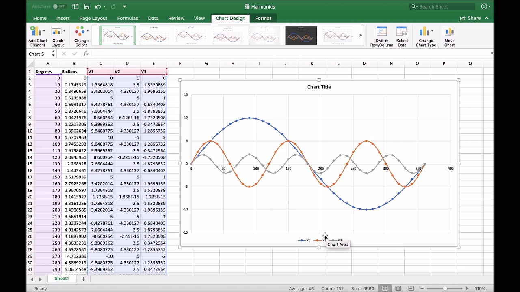Open the View tab
This screenshot has height=292, width=520.
click(199, 18)
